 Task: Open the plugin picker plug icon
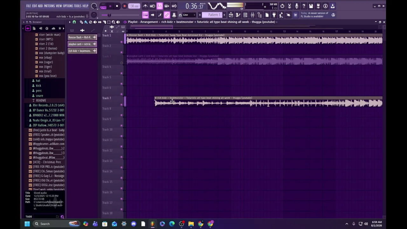(274, 15)
